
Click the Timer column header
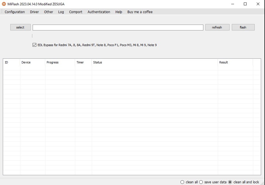coord(83,62)
